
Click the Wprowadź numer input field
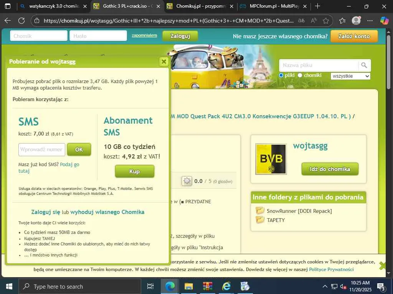pos(42,150)
